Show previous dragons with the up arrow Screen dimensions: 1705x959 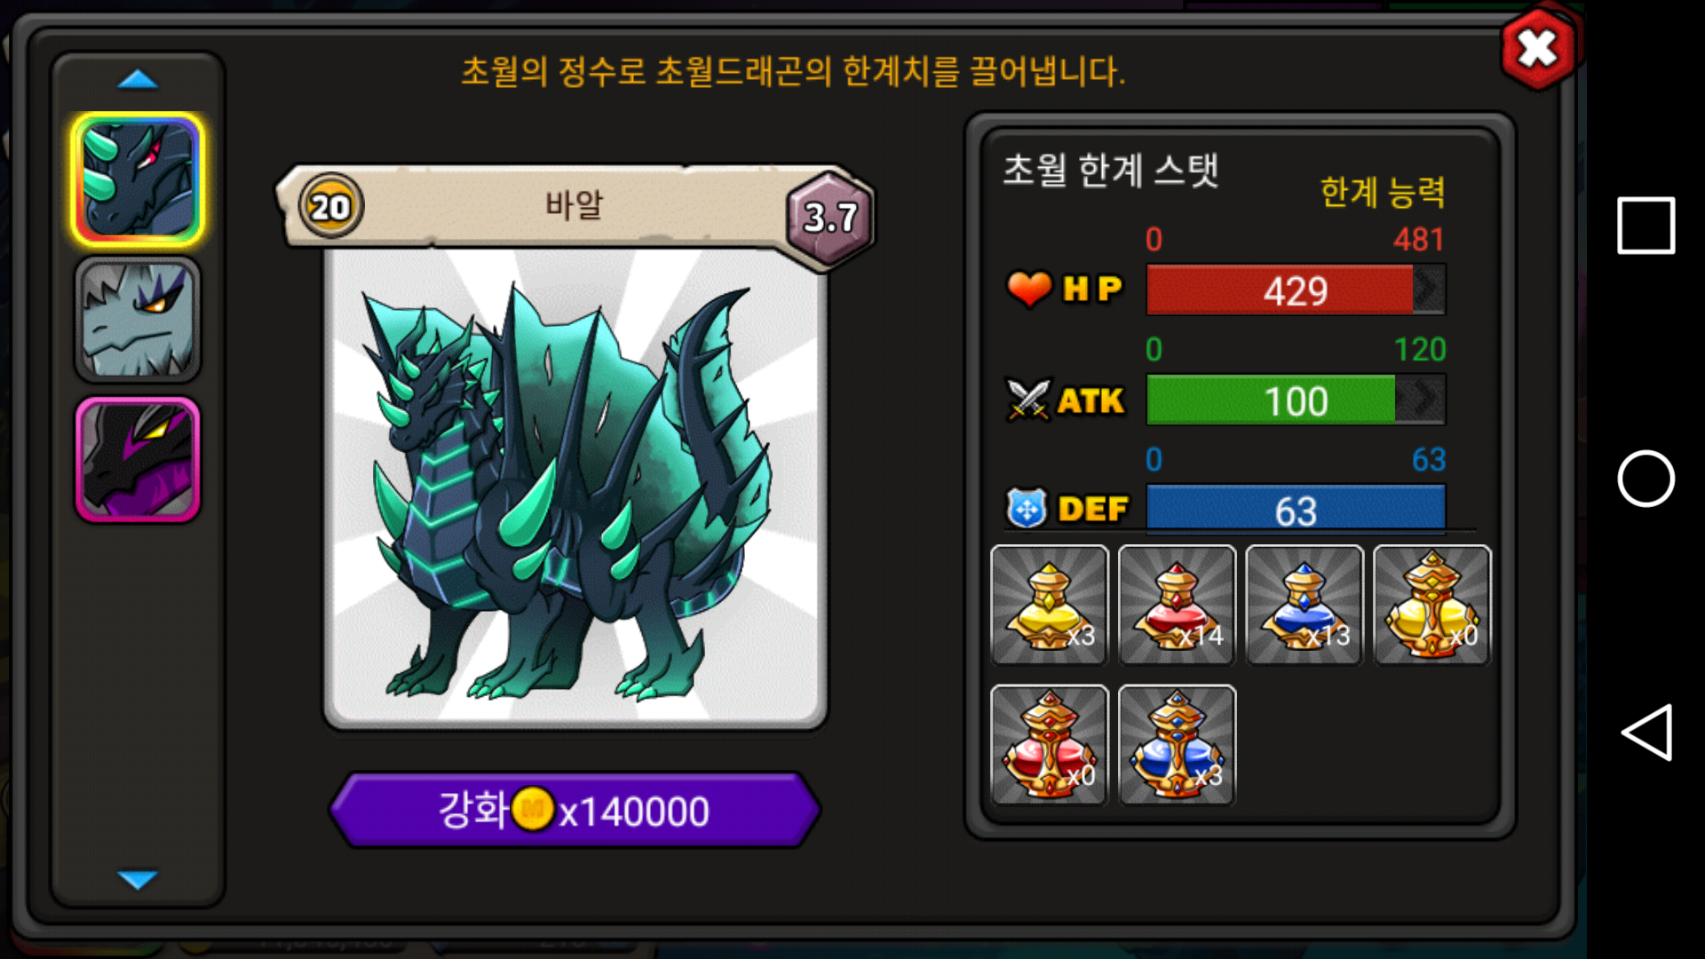(138, 81)
